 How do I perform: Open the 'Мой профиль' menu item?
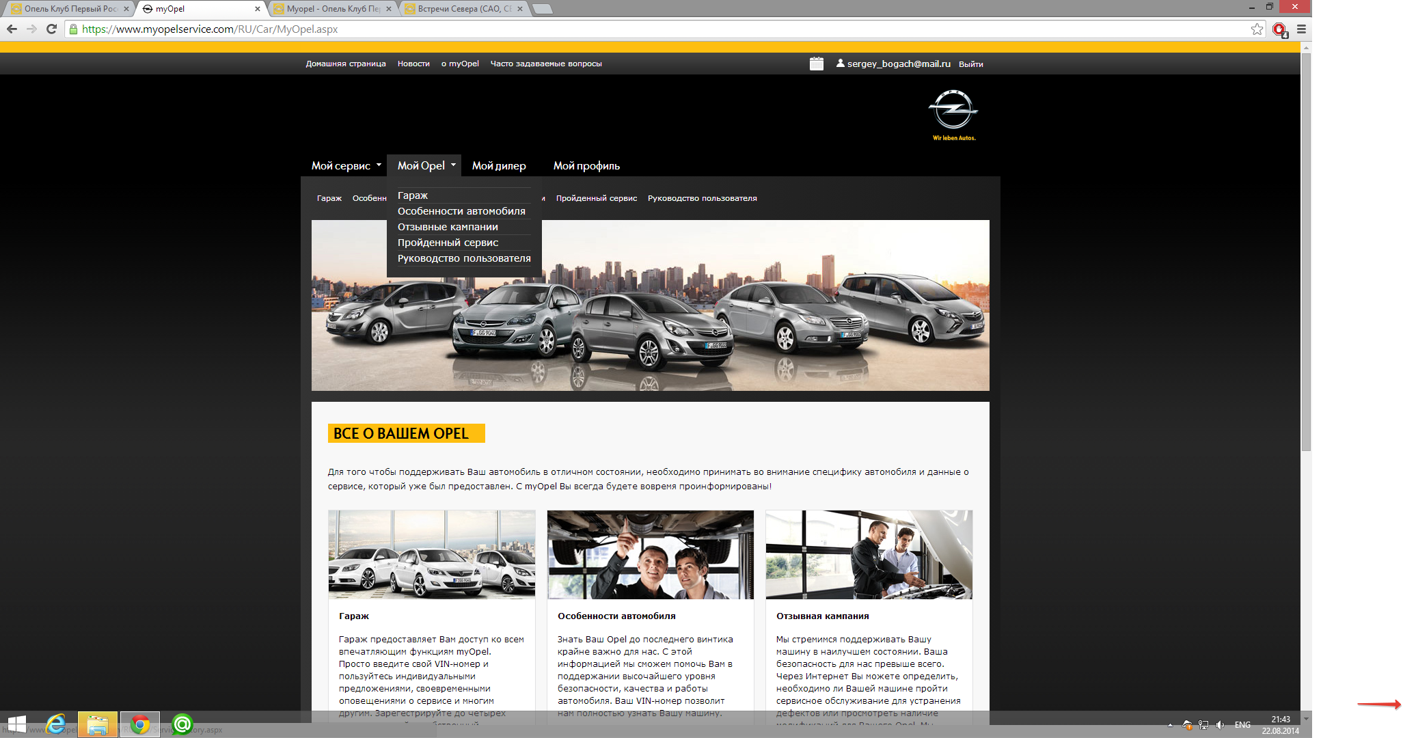tap(586, 165)
